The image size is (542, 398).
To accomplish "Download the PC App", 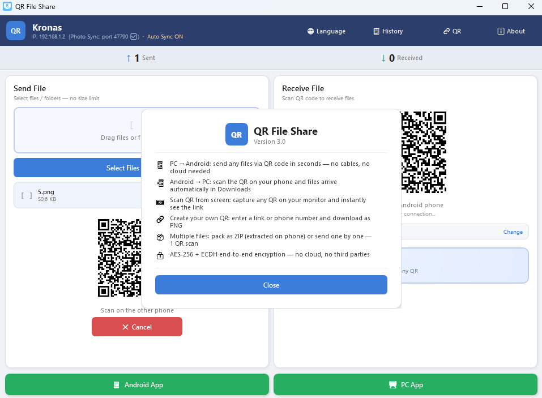I will pyautogui.click(x=405, y=384).
